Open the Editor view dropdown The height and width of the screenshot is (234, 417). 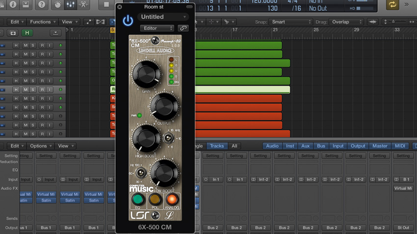tap(157, 28)
